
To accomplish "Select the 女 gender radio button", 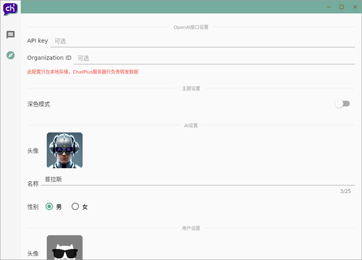I will coord(75,206).
